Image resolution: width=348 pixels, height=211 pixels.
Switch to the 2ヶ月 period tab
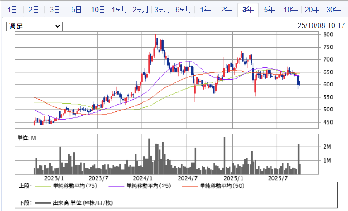[141, 10]
